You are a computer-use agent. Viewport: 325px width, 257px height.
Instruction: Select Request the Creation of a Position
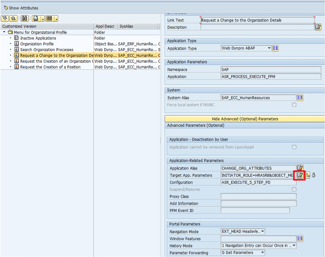point(50,67)
